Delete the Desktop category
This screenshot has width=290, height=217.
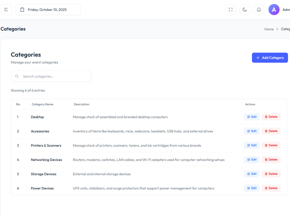coord(271,117)
